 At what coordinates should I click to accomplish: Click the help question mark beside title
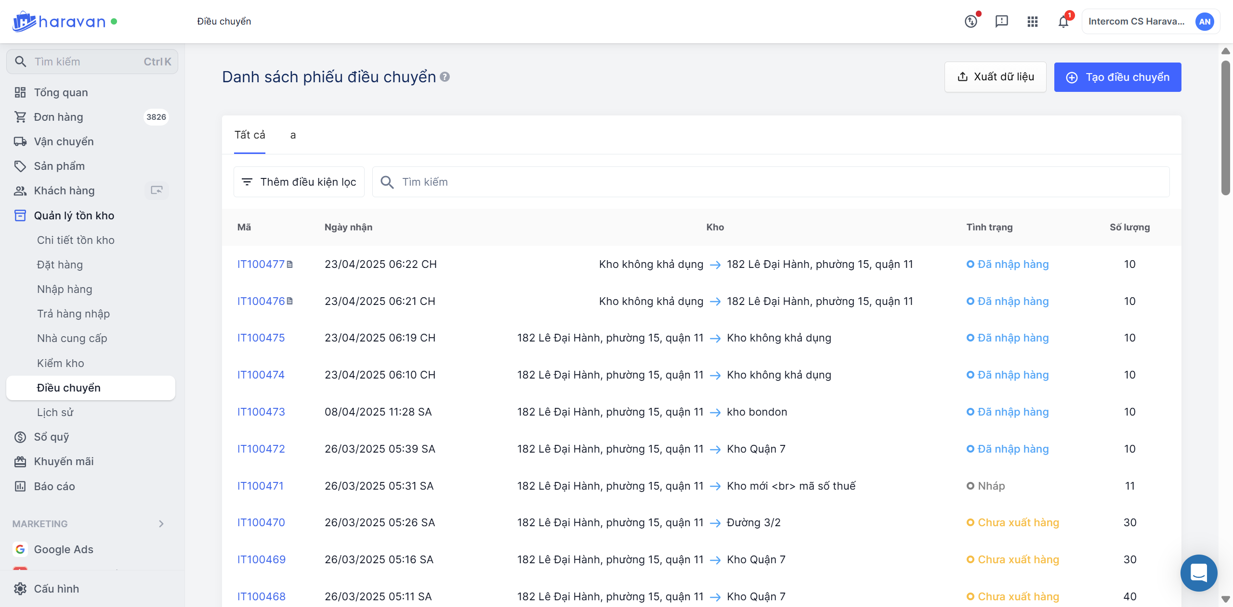click(x=445, y=77)
